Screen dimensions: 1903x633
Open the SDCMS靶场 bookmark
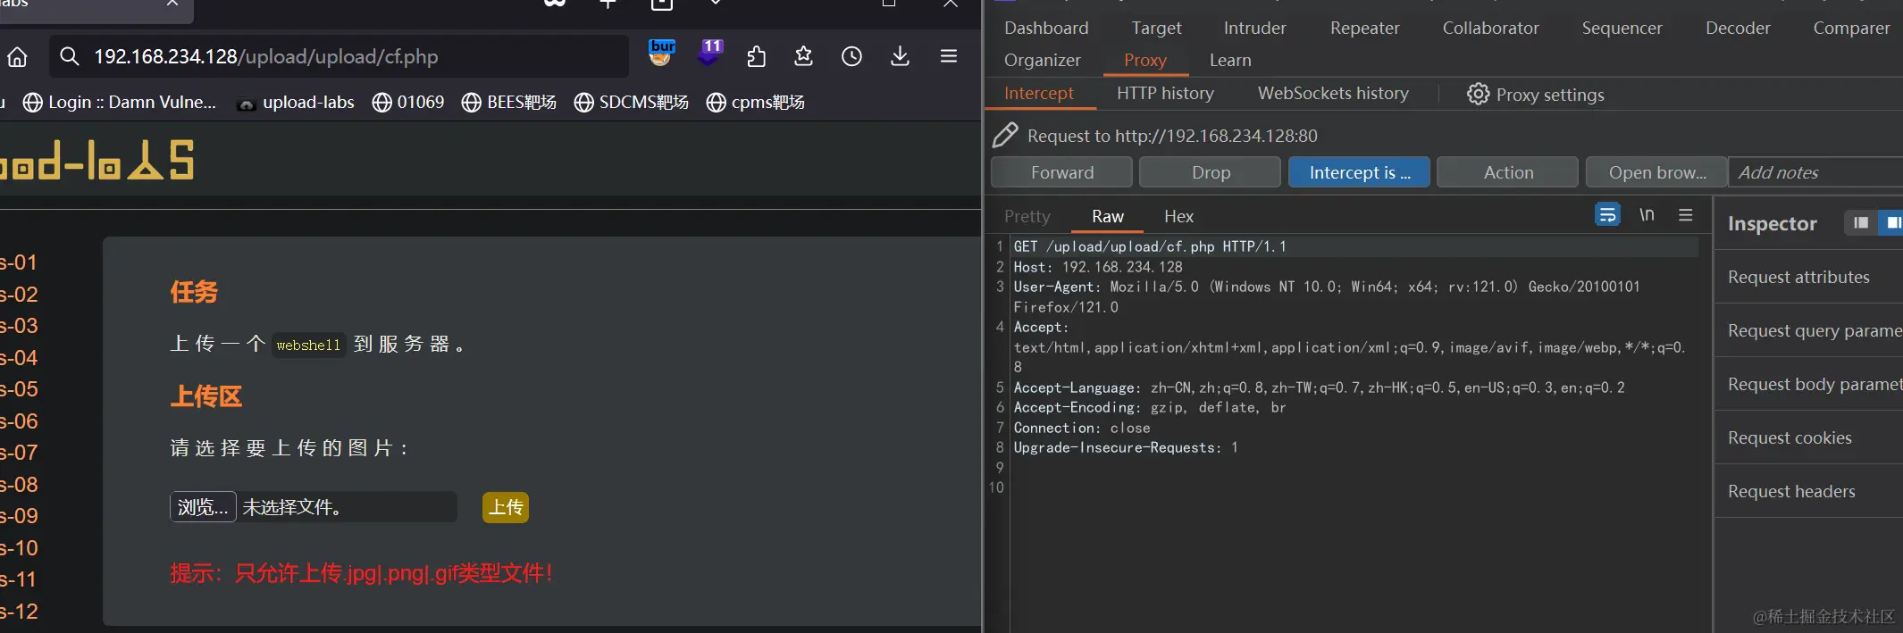click(x=632, y=103)
